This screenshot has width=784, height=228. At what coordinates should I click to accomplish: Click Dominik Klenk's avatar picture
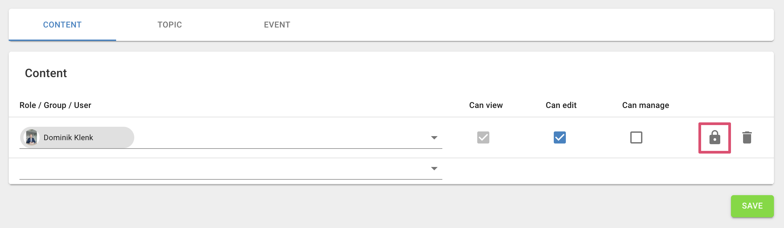point(32,137)
